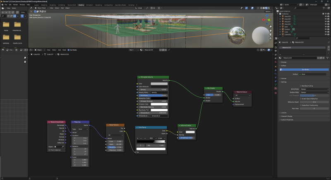Expand the Viewport Display panel

(x=286, y=116)
